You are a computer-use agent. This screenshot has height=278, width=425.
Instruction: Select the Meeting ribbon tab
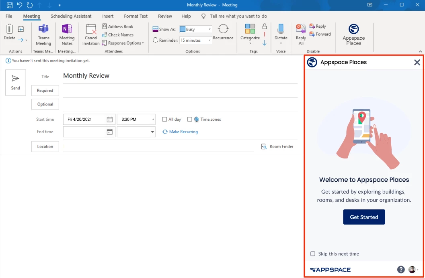[x=32, y=16]
